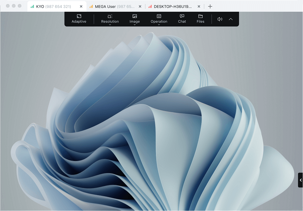The image size is (303, 211).
Task: Collapse the toolbar with the up chevron
Action: click(x=231, y=19)
